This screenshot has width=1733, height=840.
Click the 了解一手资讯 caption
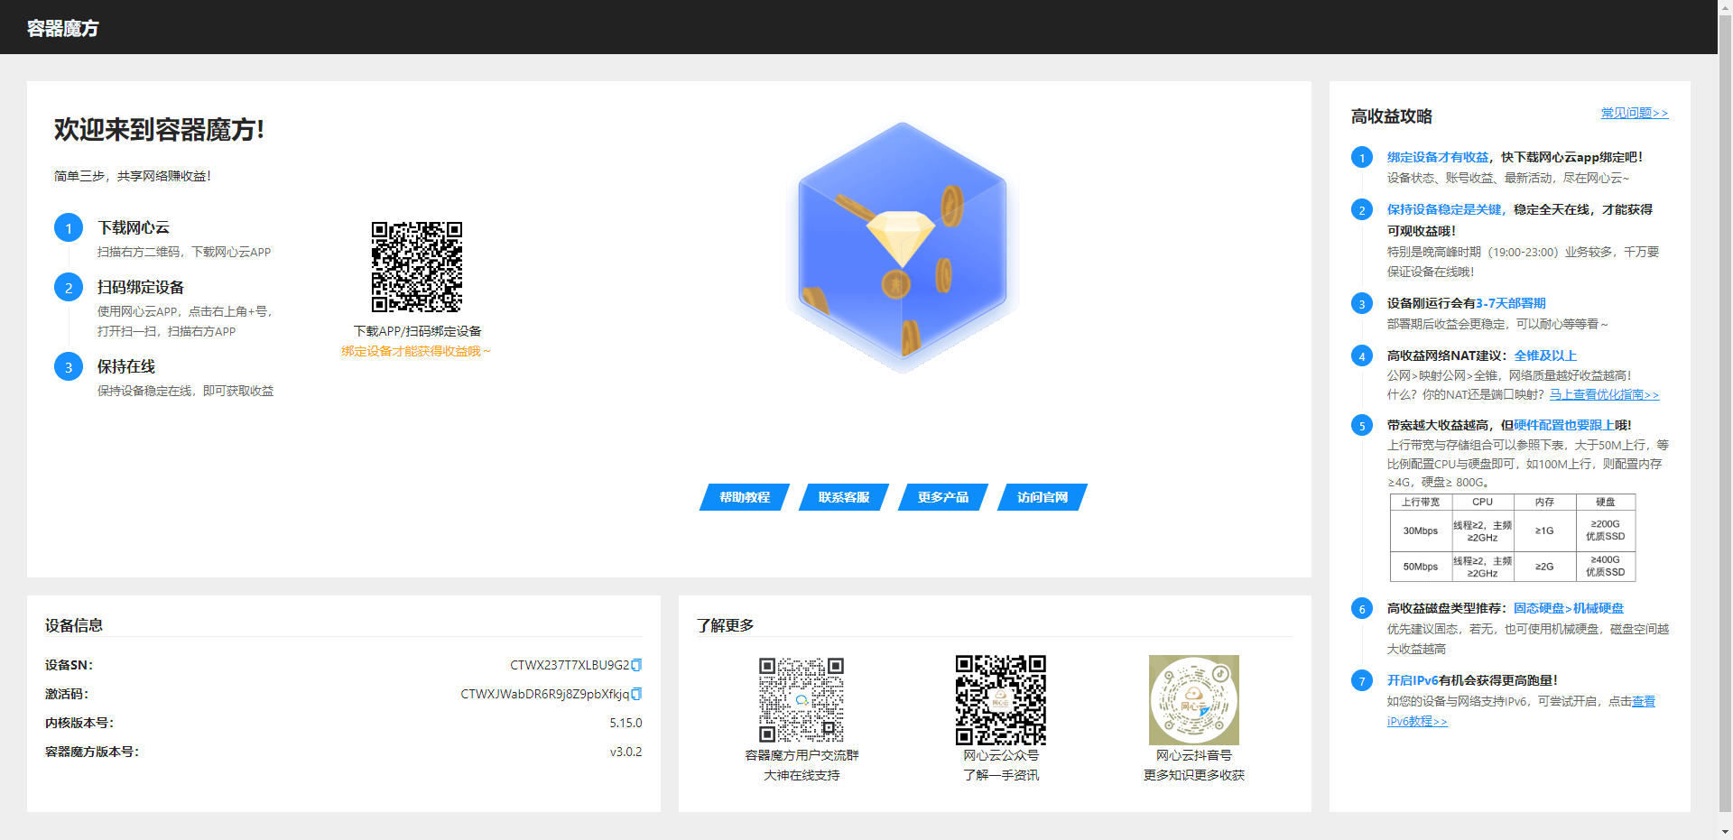[x=1001, y=775]
